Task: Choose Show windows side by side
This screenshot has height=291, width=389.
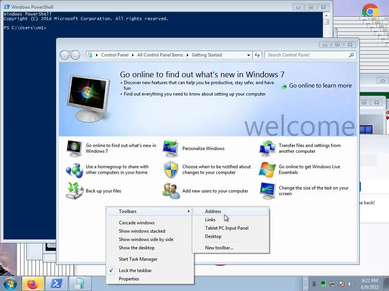Action: point(149,239)
